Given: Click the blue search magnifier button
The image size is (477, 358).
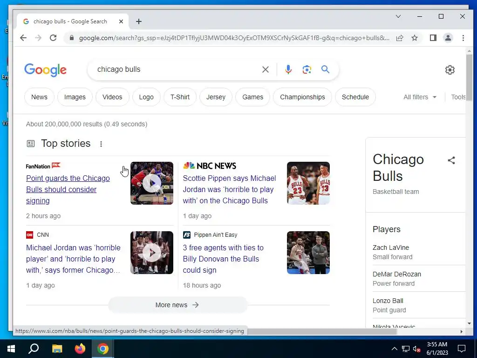Looking at the screenshot, I should (325, 69).
